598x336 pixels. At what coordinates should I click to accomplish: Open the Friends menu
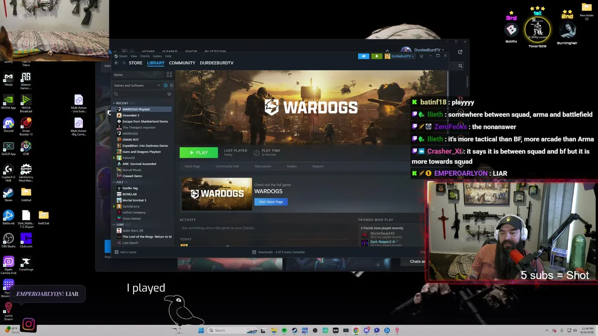point(145,56)
